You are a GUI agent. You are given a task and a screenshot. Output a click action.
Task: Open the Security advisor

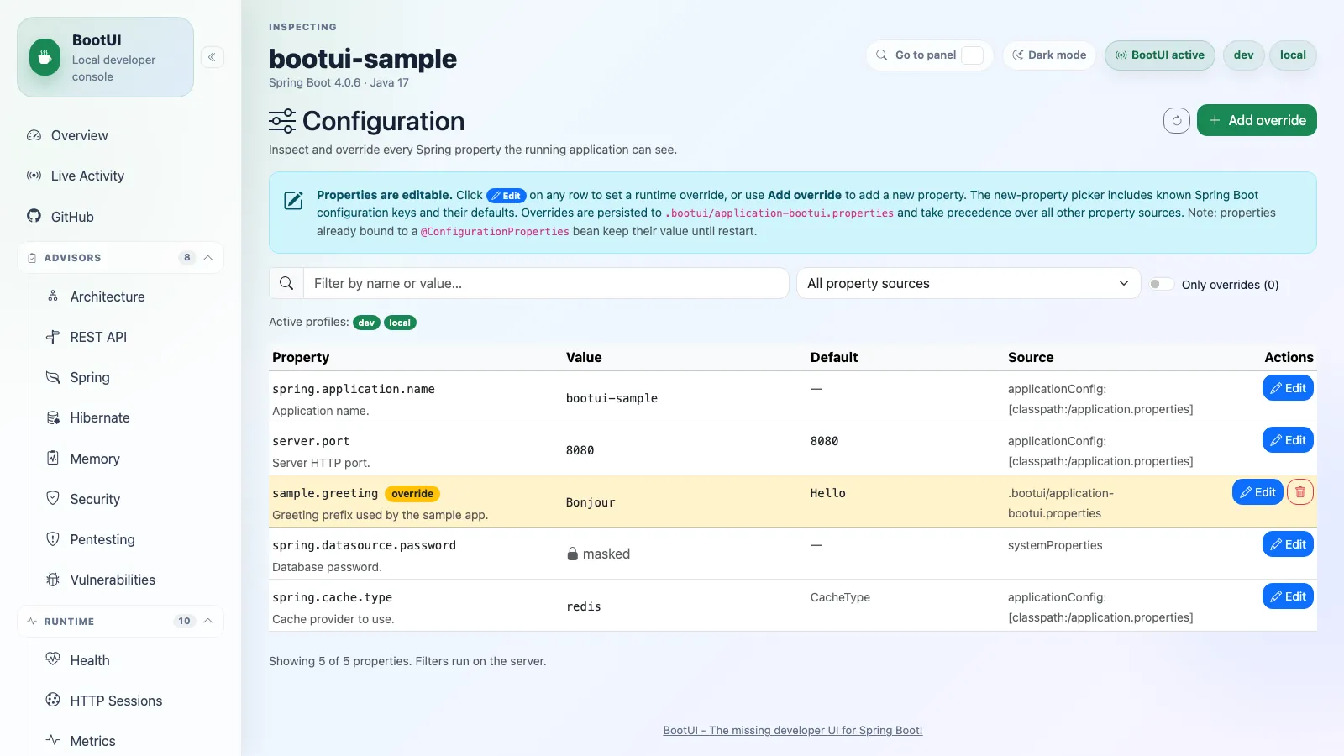130,499
